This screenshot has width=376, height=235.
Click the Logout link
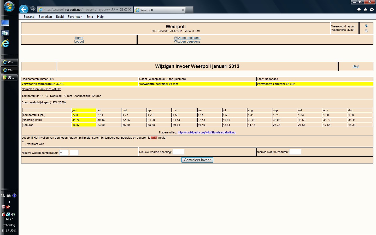[79, 42]
